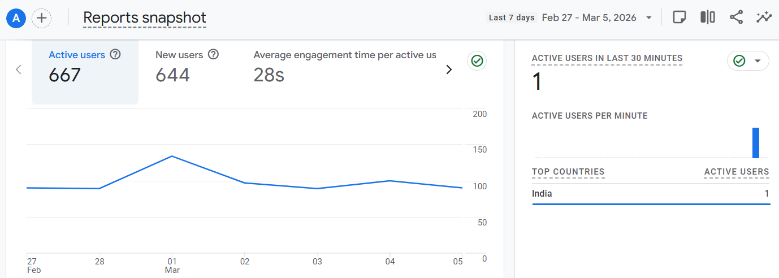Click green data quality checkmark on chart card

point(477,60)
